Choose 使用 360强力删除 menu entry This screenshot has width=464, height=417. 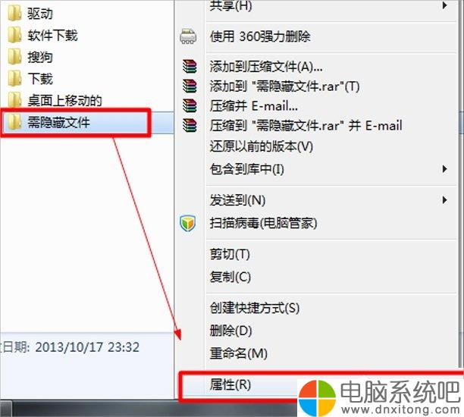pos(318,36)
